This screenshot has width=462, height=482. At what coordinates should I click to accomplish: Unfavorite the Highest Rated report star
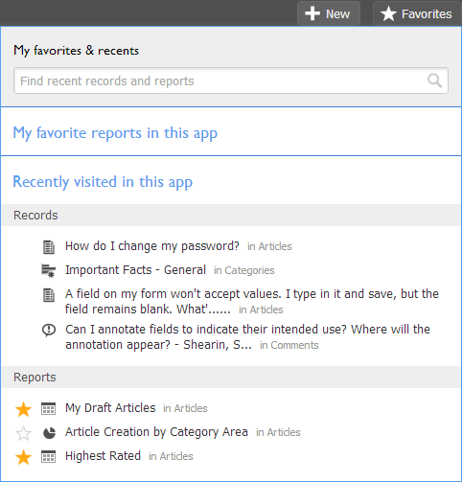pyautogui.click(x=23, y=457)
